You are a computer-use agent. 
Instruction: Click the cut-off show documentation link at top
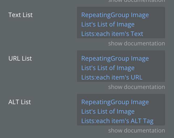(137, 1)
